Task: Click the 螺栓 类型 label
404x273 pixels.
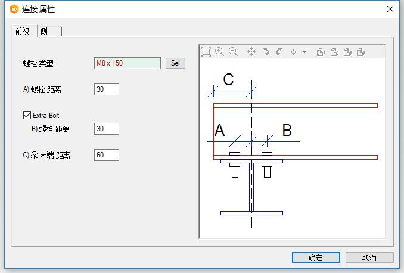Action: point(38,63)
